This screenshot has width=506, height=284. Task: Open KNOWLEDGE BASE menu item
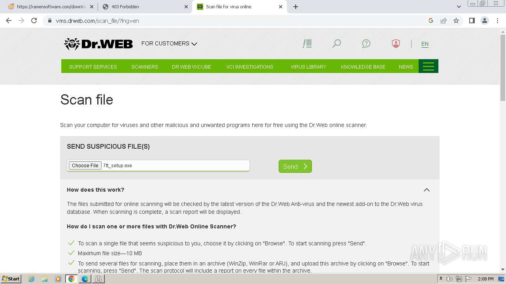tap(363, 67)
